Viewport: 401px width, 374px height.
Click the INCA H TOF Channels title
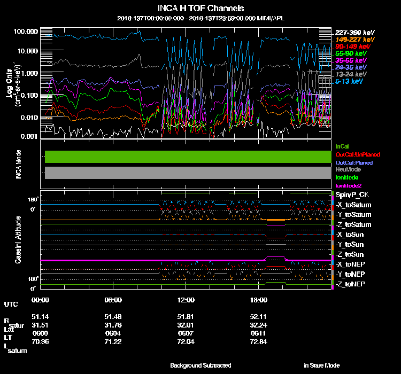click(x=202, y=9)
